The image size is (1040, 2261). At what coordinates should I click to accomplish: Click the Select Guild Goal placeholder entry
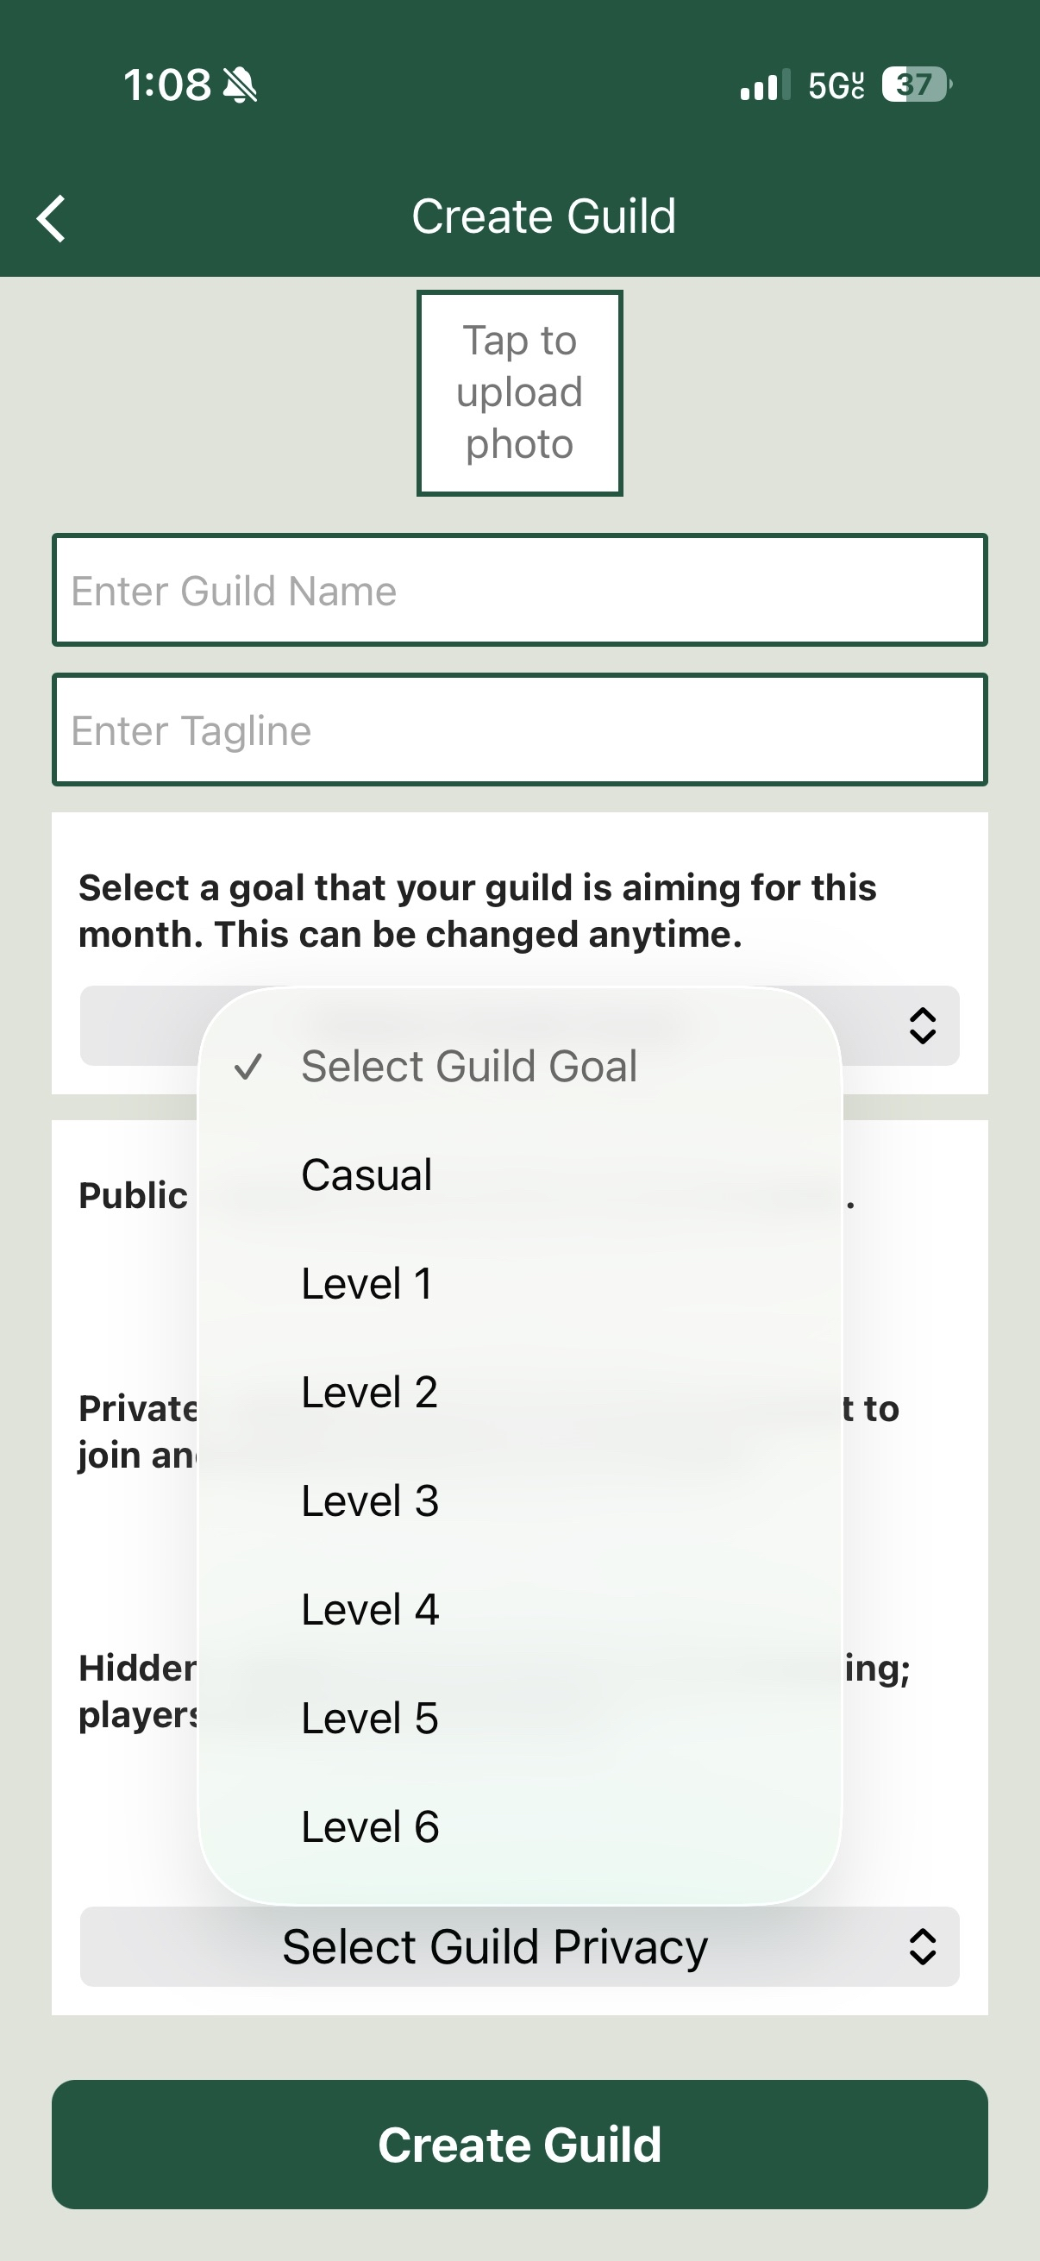pyautogui.click(x=468, y=1067)
